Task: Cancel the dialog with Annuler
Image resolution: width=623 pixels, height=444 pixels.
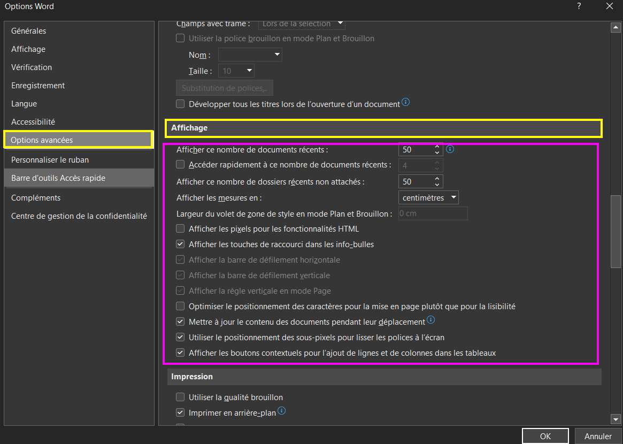Action: pos(598,436)
